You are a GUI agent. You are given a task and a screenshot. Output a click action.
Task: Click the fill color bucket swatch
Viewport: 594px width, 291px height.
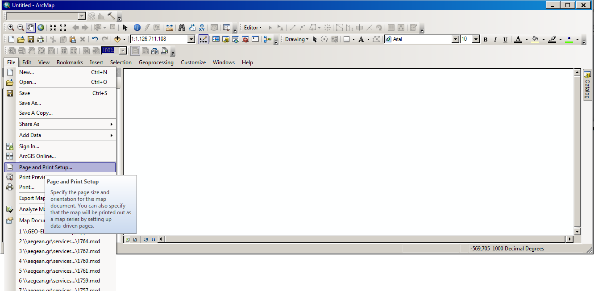coord(535,39)
